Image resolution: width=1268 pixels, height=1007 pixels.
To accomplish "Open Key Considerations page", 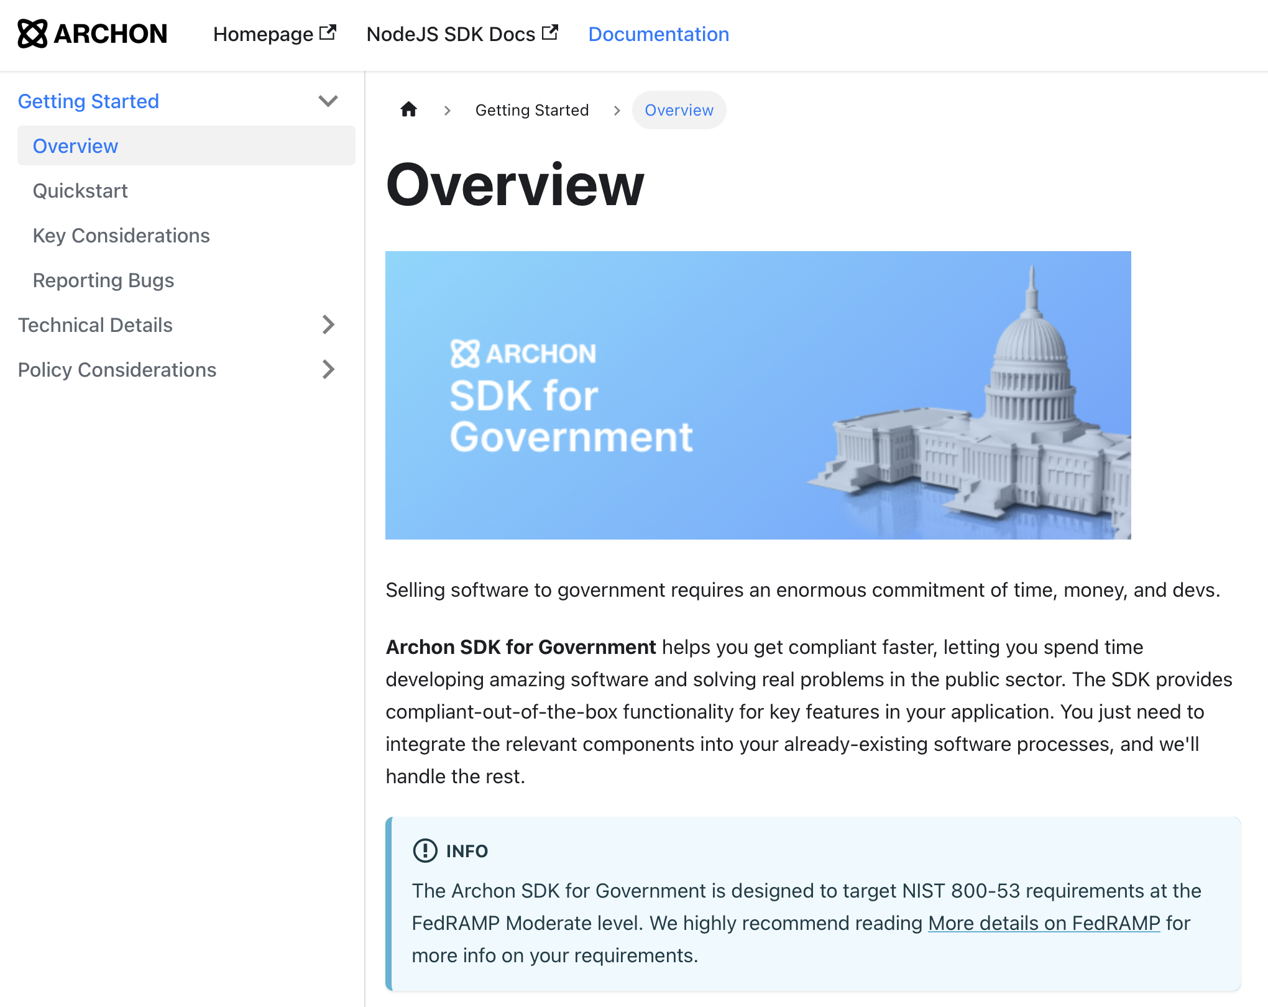I will [x=121, y=236].
